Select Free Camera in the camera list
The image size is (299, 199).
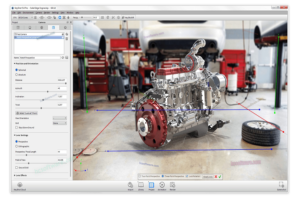39,34
